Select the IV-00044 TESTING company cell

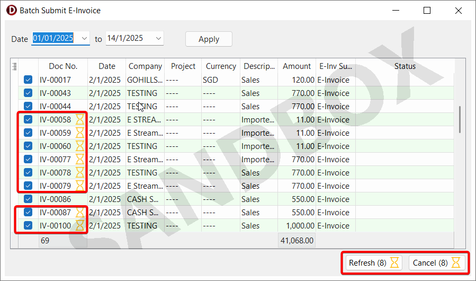coord(145,107)
